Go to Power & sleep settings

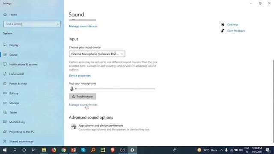(x=18, y=84)
